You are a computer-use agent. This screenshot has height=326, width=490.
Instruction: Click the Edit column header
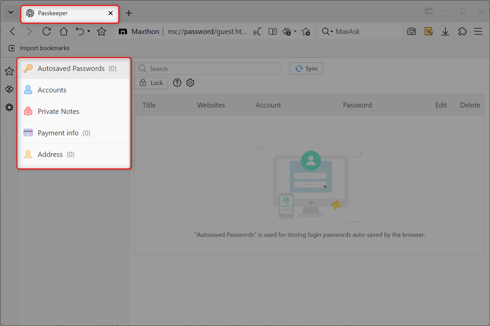coord(441,105)
